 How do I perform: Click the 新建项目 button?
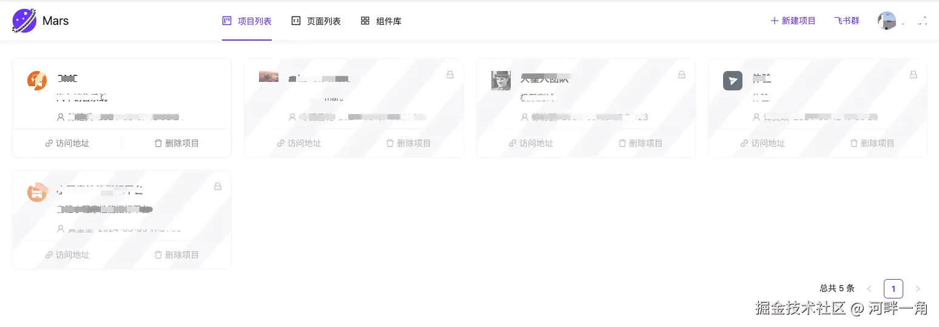(793, 21)
